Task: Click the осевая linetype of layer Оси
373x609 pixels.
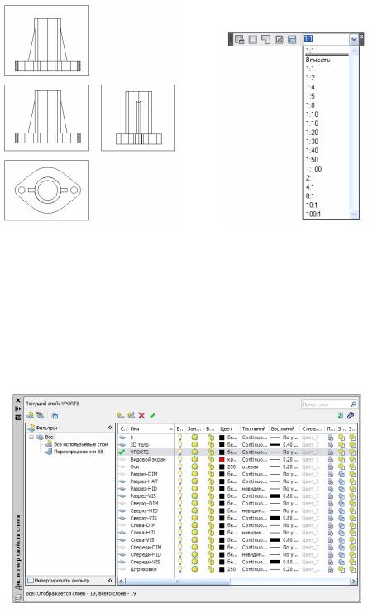Action: pos(250,466)
